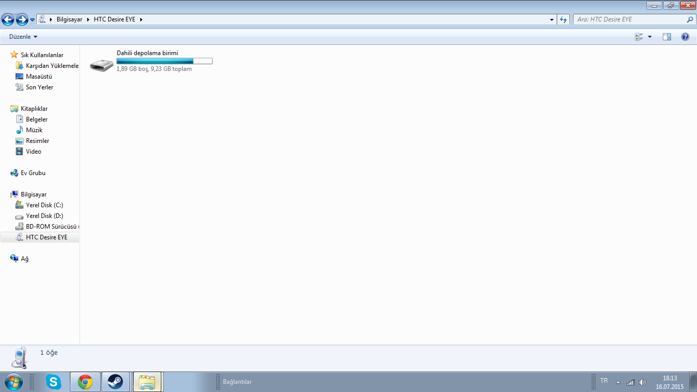The width and height of the screenshot is (697, 392).
Task: Select Ev Grubu in the sidebar
Action: tap(33, 173)
